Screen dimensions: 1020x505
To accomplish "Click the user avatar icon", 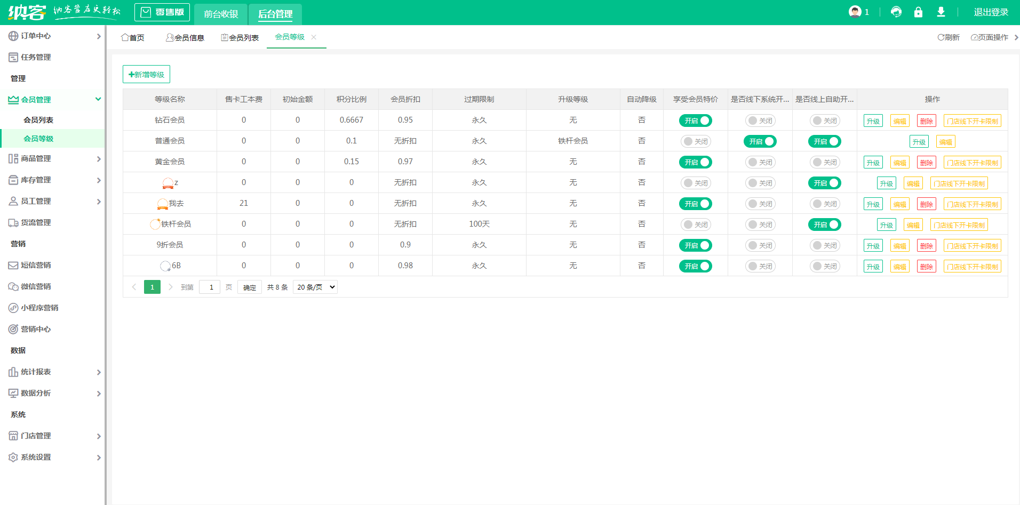I will click(855, 12).
